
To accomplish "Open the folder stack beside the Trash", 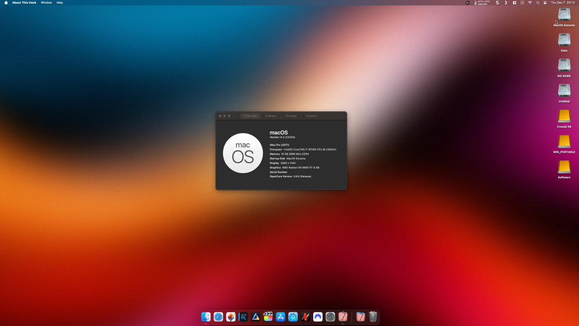I will pos(360,317).
